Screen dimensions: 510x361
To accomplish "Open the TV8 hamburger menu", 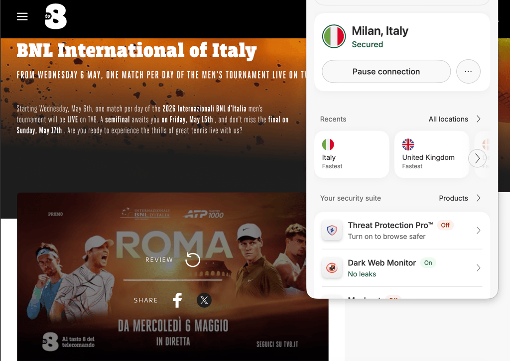I will [22, 16].
